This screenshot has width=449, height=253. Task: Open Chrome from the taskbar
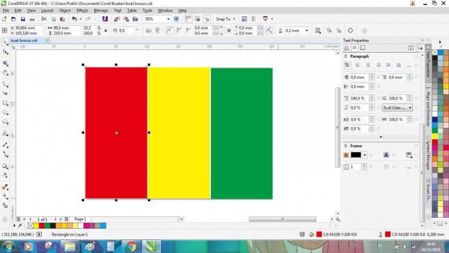coord(131,247)
